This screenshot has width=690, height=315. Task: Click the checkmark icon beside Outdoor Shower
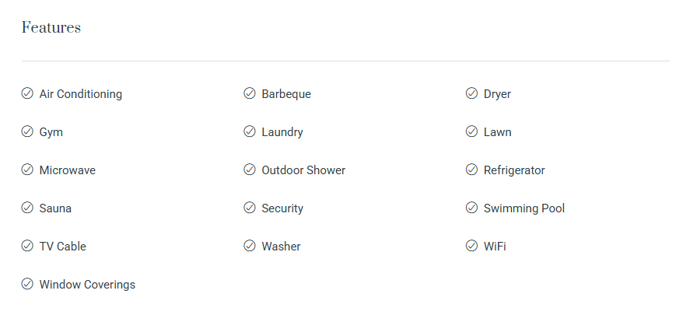(x=250, y=170)
